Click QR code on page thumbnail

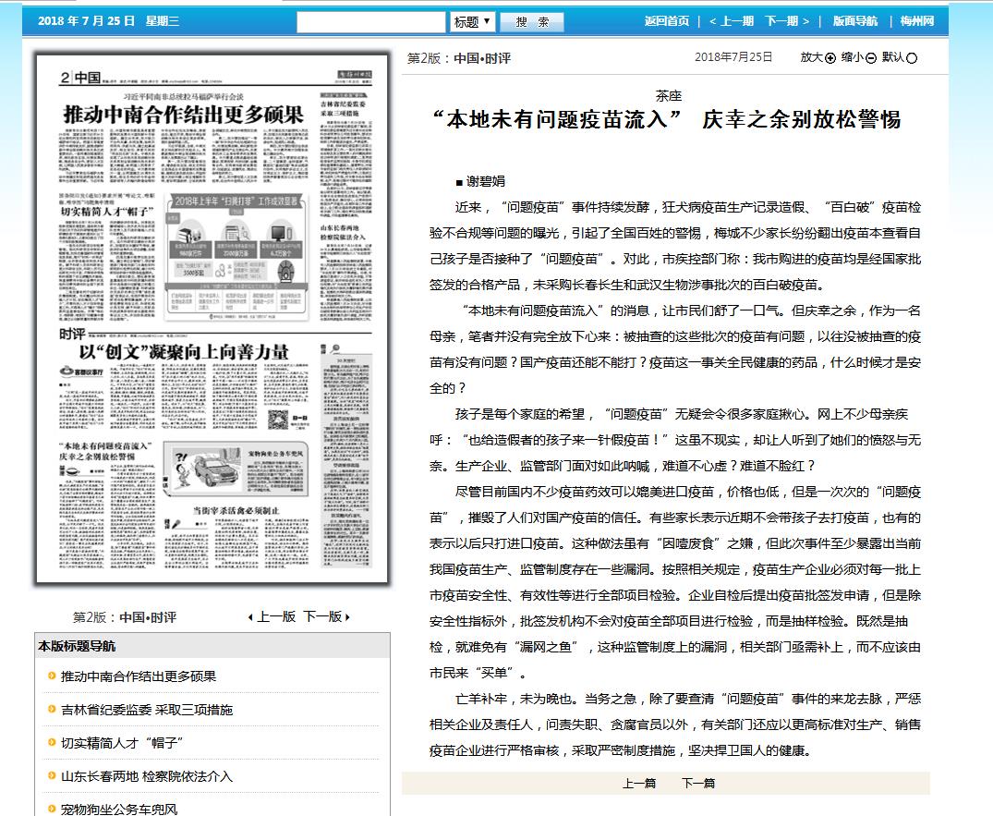point(278,420)
